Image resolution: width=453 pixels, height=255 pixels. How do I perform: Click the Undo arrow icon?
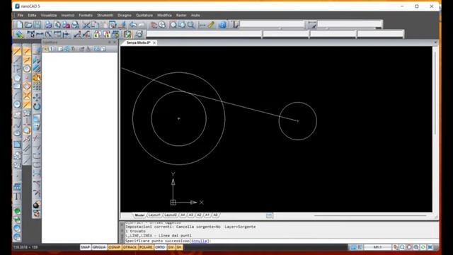tap(133, 25)
